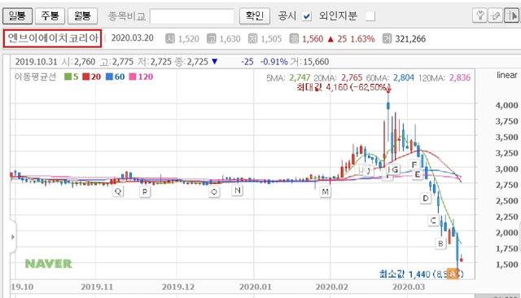
Task: Open the highlighted orange disclosure marker A
Action: coord(453,274)
